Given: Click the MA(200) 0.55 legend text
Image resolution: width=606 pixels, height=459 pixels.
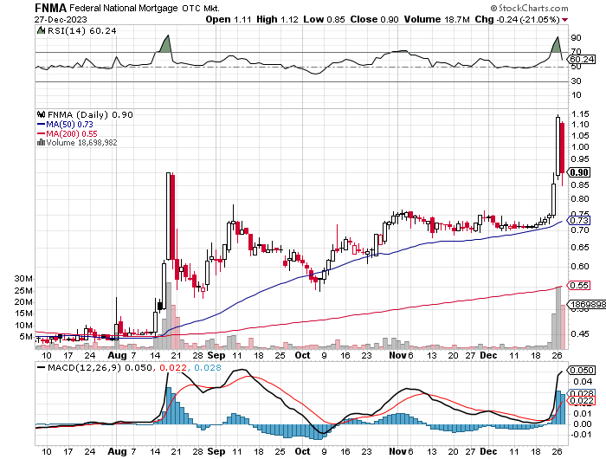Looking at the screenshot, I should click(x=72, y=133).
